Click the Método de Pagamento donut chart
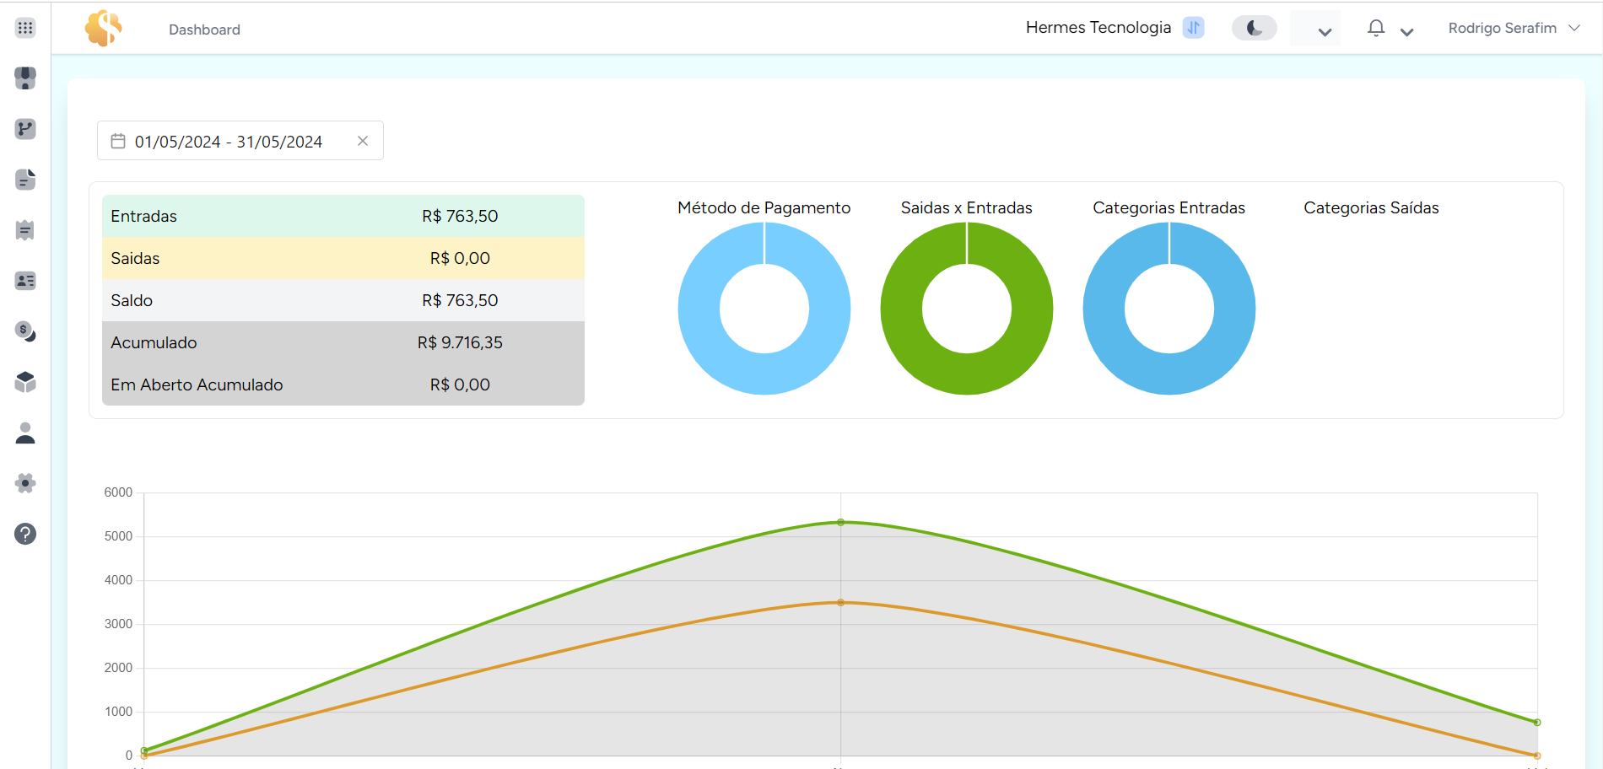The image size is (1603, 769). (764, 309)
